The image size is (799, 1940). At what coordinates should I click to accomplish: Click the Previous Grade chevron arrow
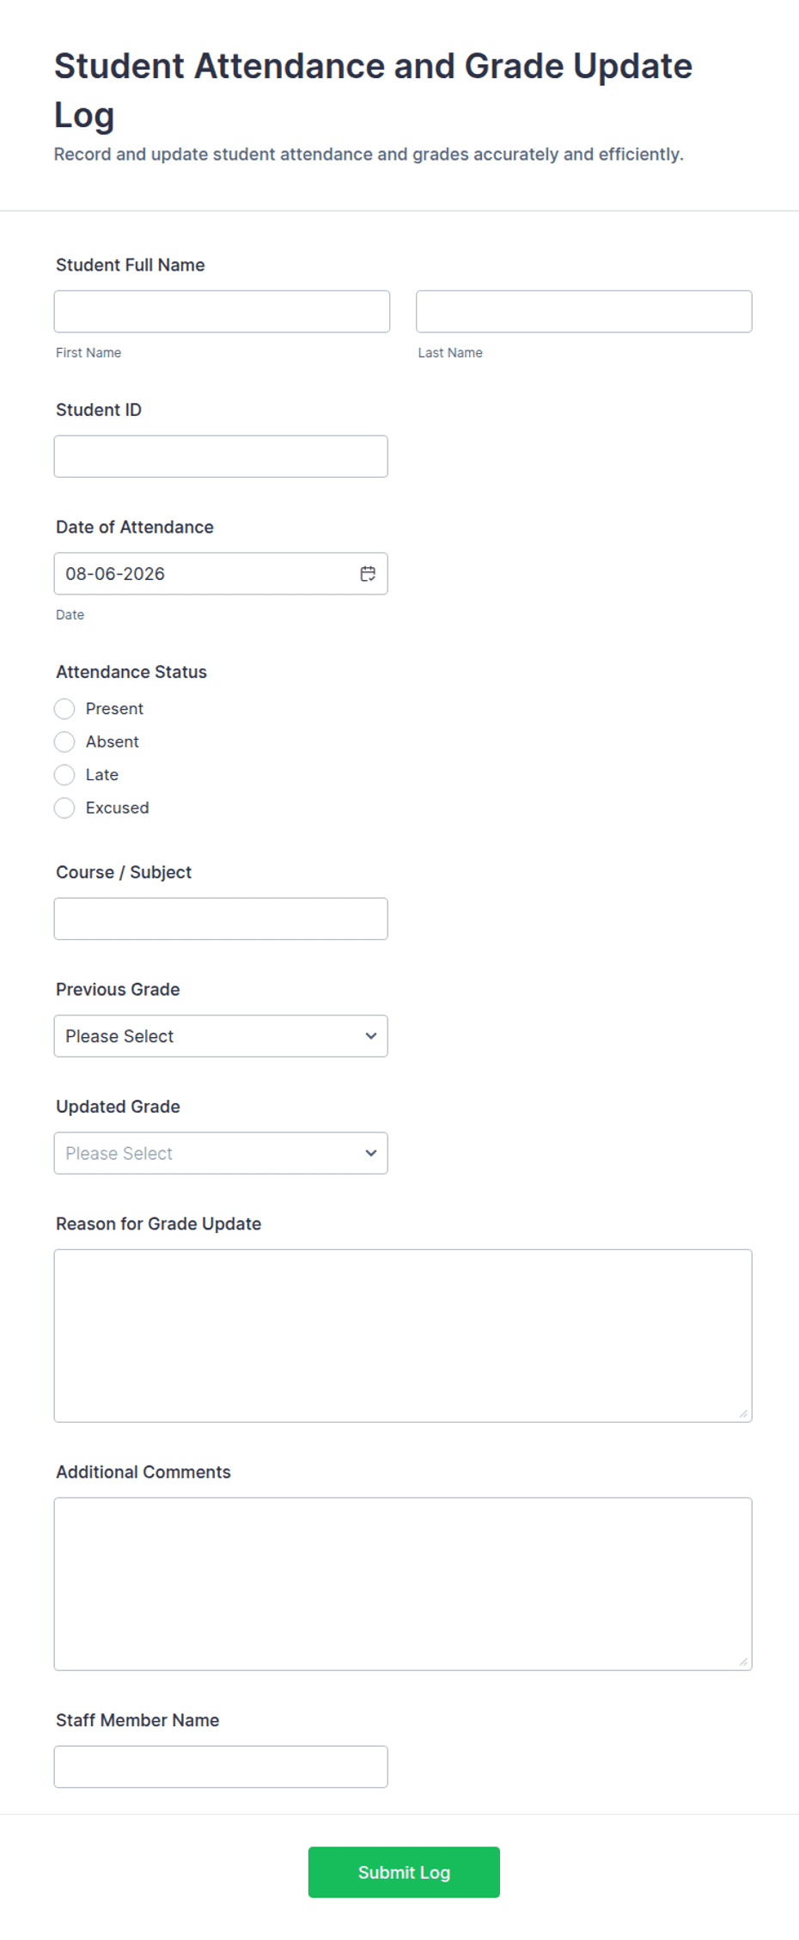(x=371, y=1036)
